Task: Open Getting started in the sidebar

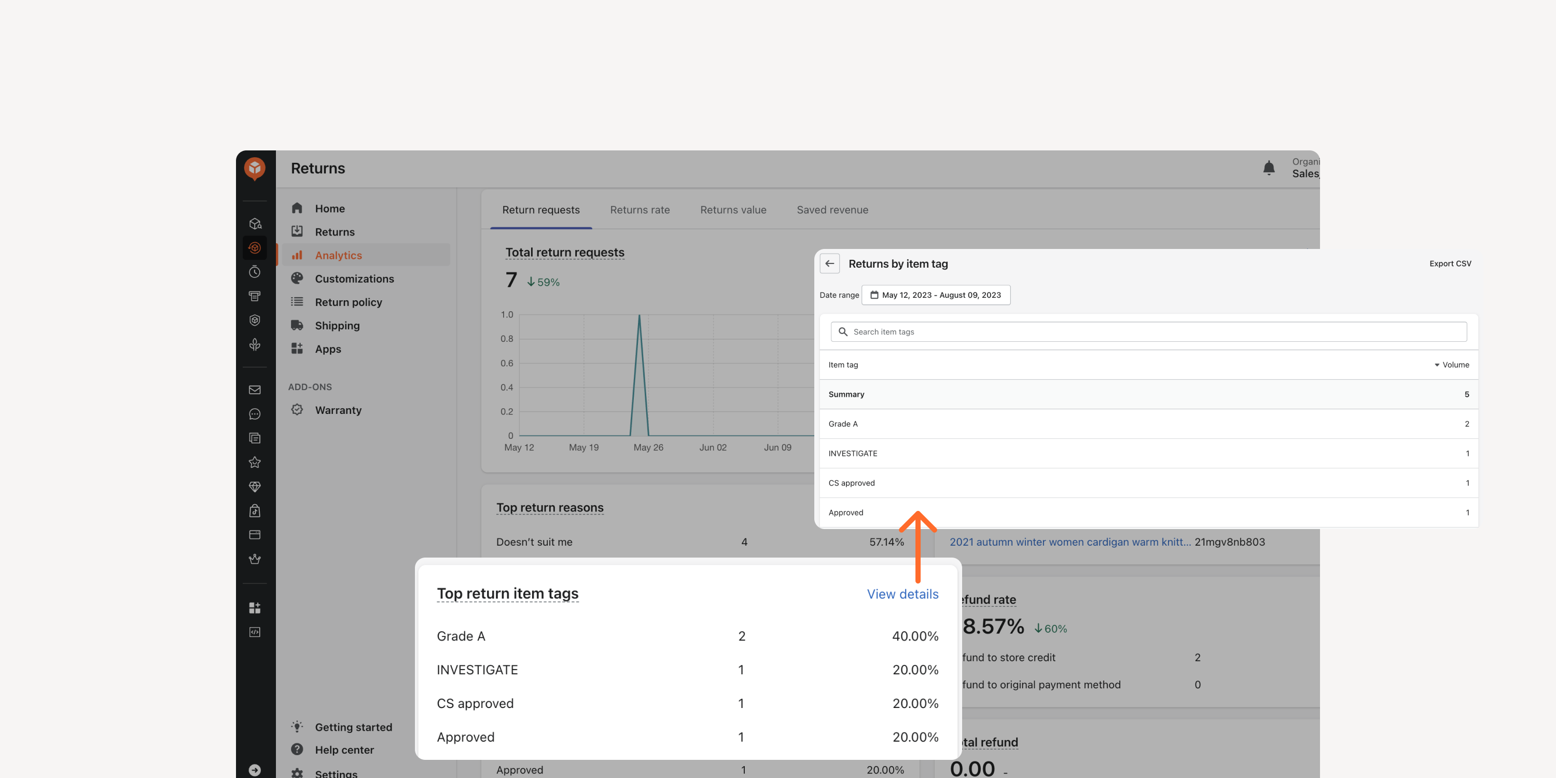Action: [x=353, y=727]
